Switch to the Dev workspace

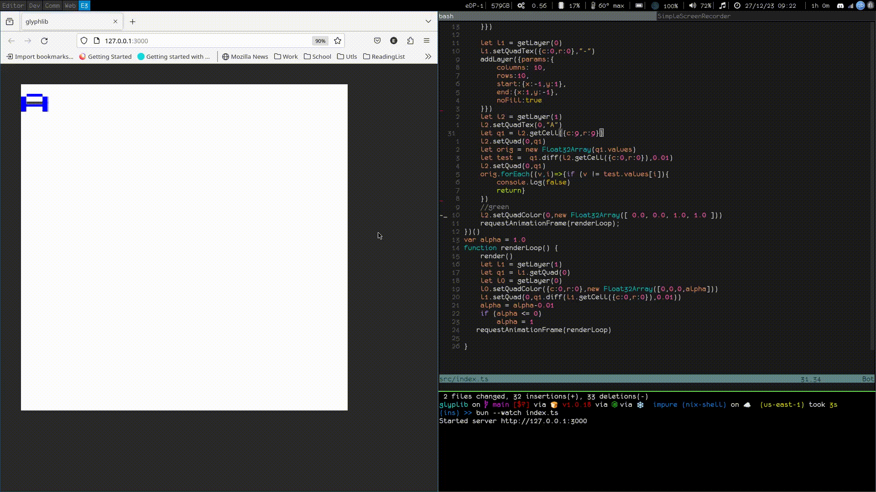pos(34,5)
